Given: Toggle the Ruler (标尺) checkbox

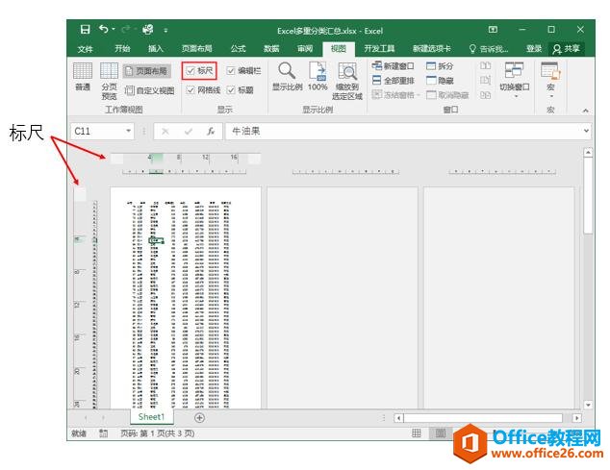Looking at the screenshot, I should [199, 71].
